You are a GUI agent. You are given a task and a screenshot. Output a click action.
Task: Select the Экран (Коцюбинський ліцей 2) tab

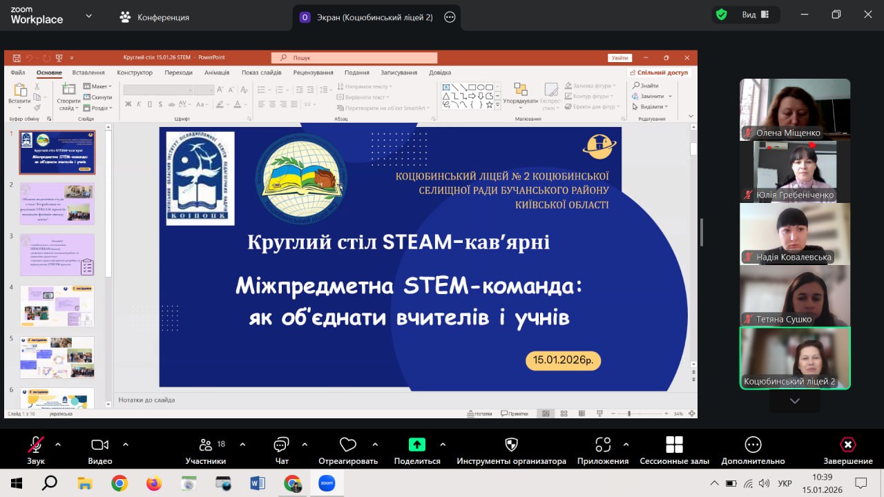pos(366,17)
